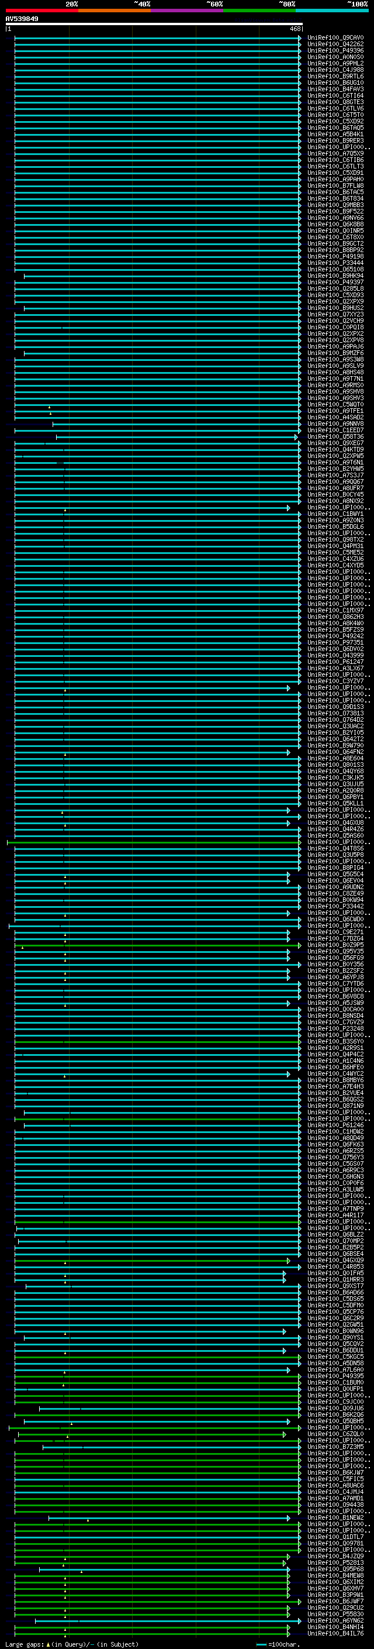
Task: Select hit label UniRef100_A0N0S0
Action: [x=335, y=57]
